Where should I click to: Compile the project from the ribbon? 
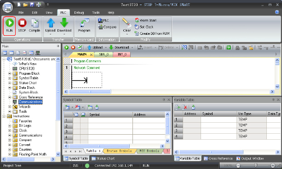[x=35, y=26]
